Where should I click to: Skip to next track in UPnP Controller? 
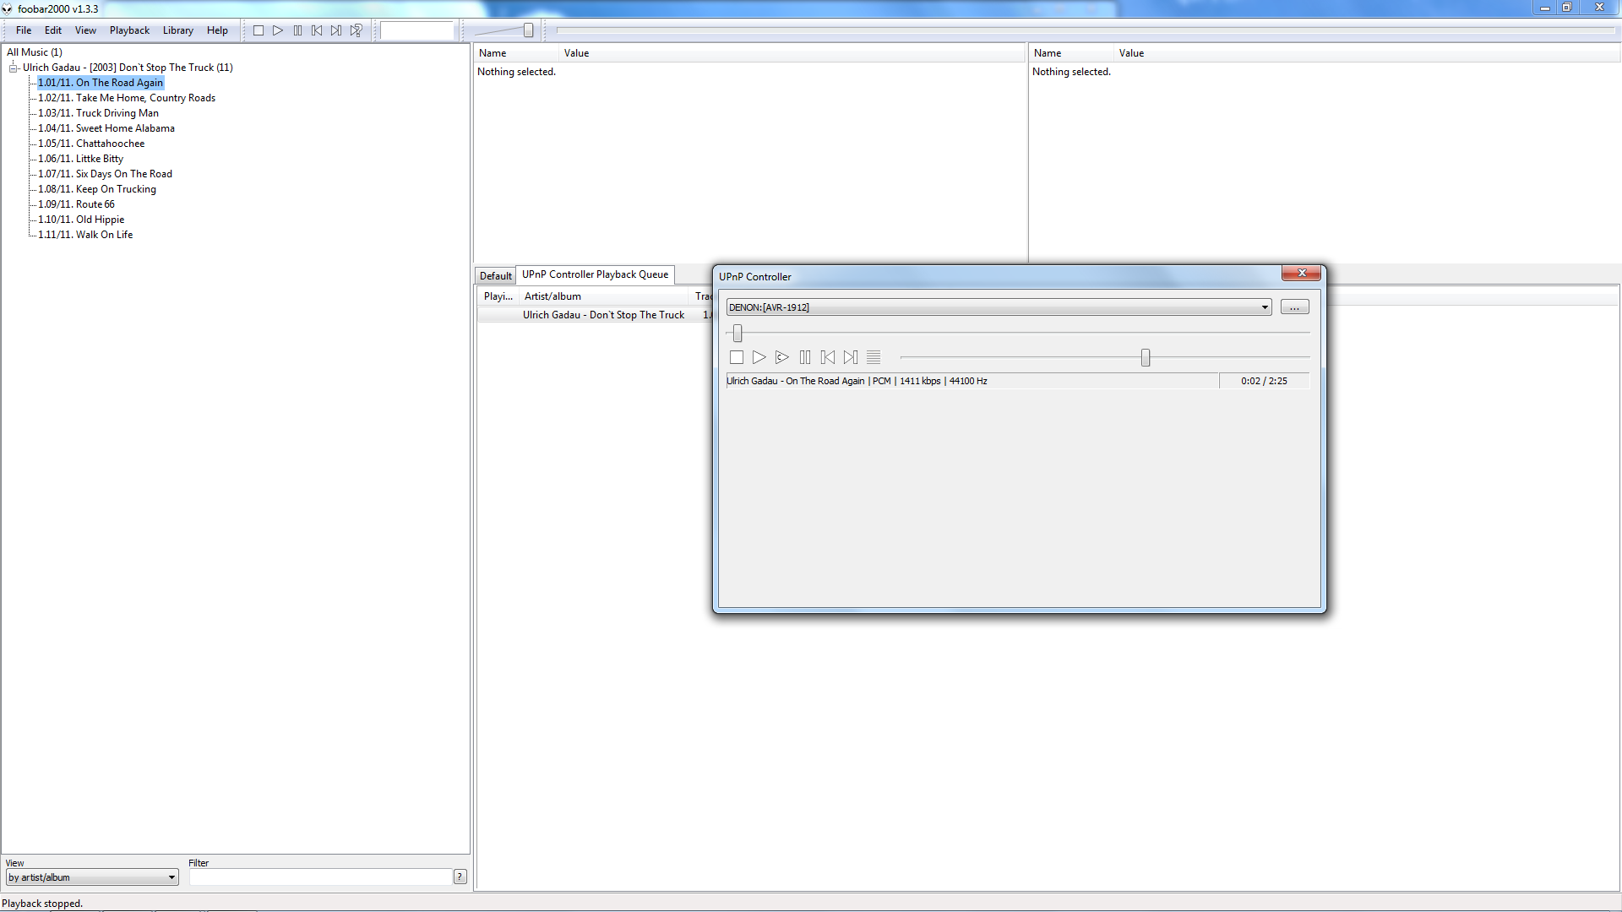click(x=851, y=357)
